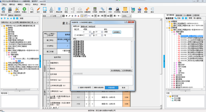Click 导入模板包 in template panel
Image resolution: width=206 pixels, height=112 pixels.
point(197,18)
